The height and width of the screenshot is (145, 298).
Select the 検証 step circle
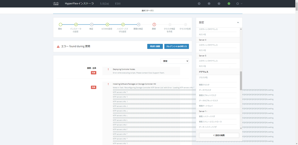(x=92, y=24)
